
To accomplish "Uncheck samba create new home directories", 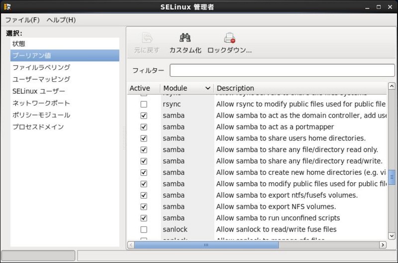I will (144, 172).
